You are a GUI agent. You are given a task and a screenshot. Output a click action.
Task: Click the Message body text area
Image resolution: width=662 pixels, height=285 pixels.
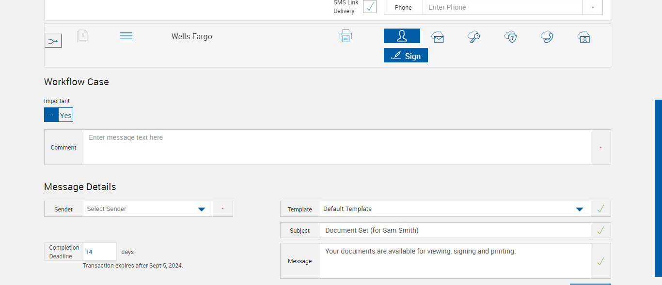tap(455, 261)
